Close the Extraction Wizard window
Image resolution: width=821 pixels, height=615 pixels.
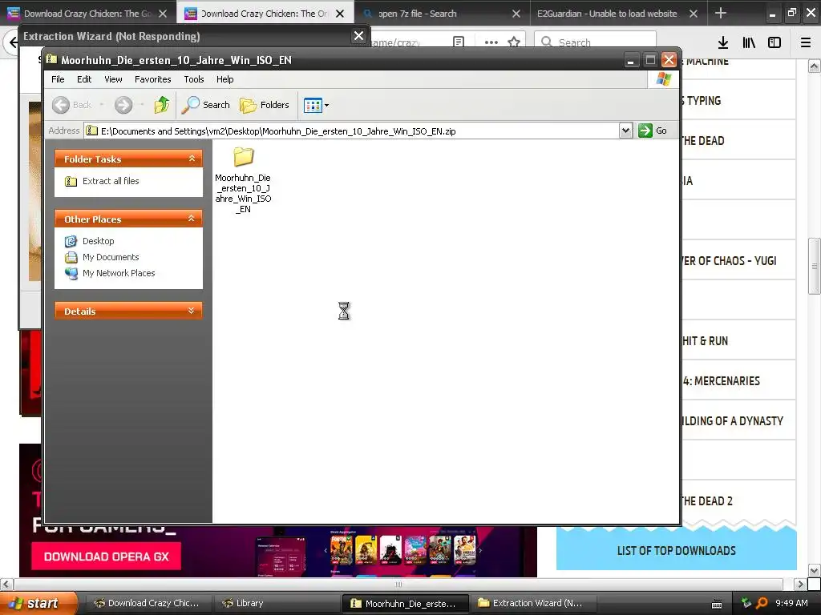pos(358,35)
